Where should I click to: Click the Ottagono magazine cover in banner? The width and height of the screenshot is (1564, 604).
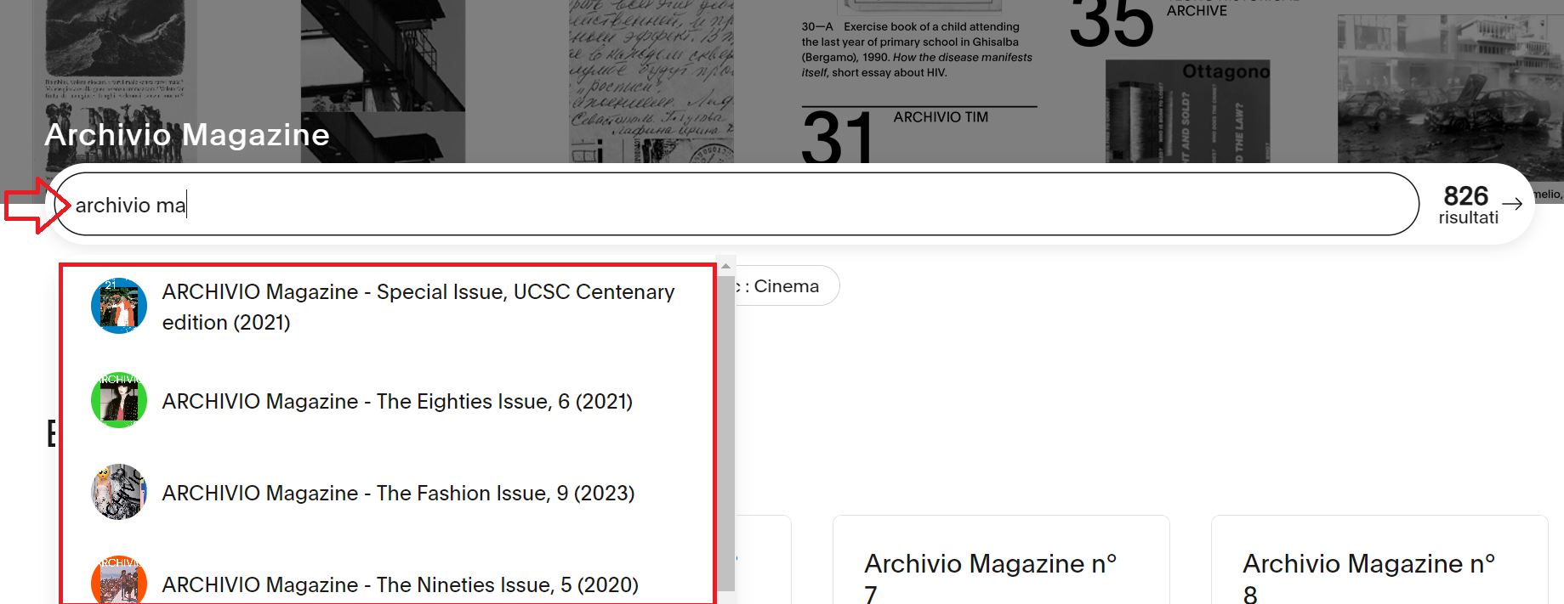[x=1187, y=112]
